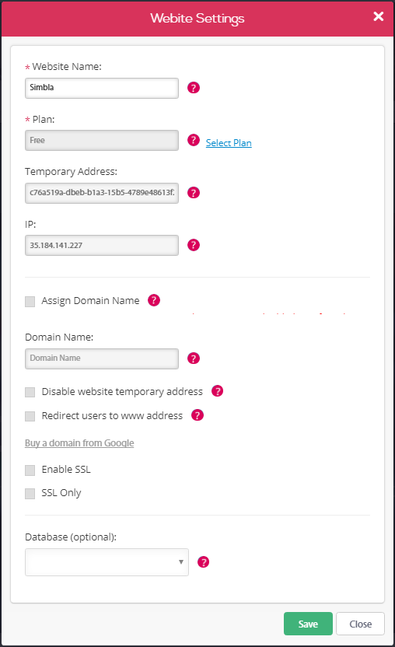Open the Select Plan link
This screenshot has height=647, width=395.
[x=229, y=143]
